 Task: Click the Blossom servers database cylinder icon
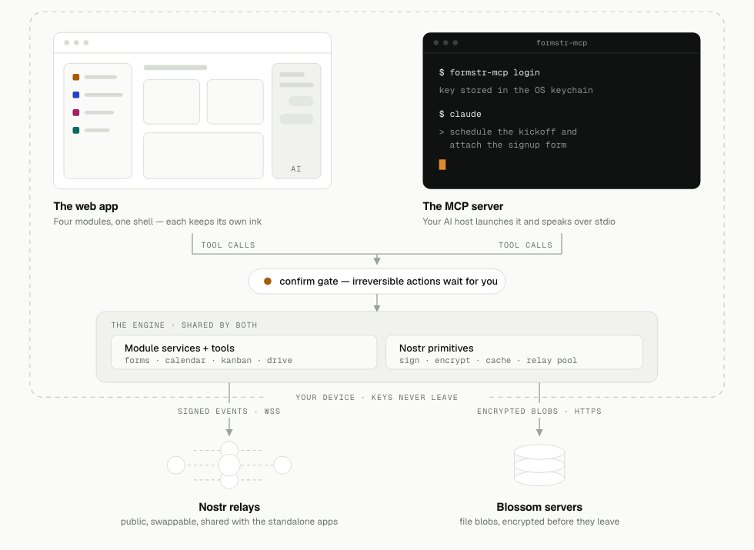point(539,465)
